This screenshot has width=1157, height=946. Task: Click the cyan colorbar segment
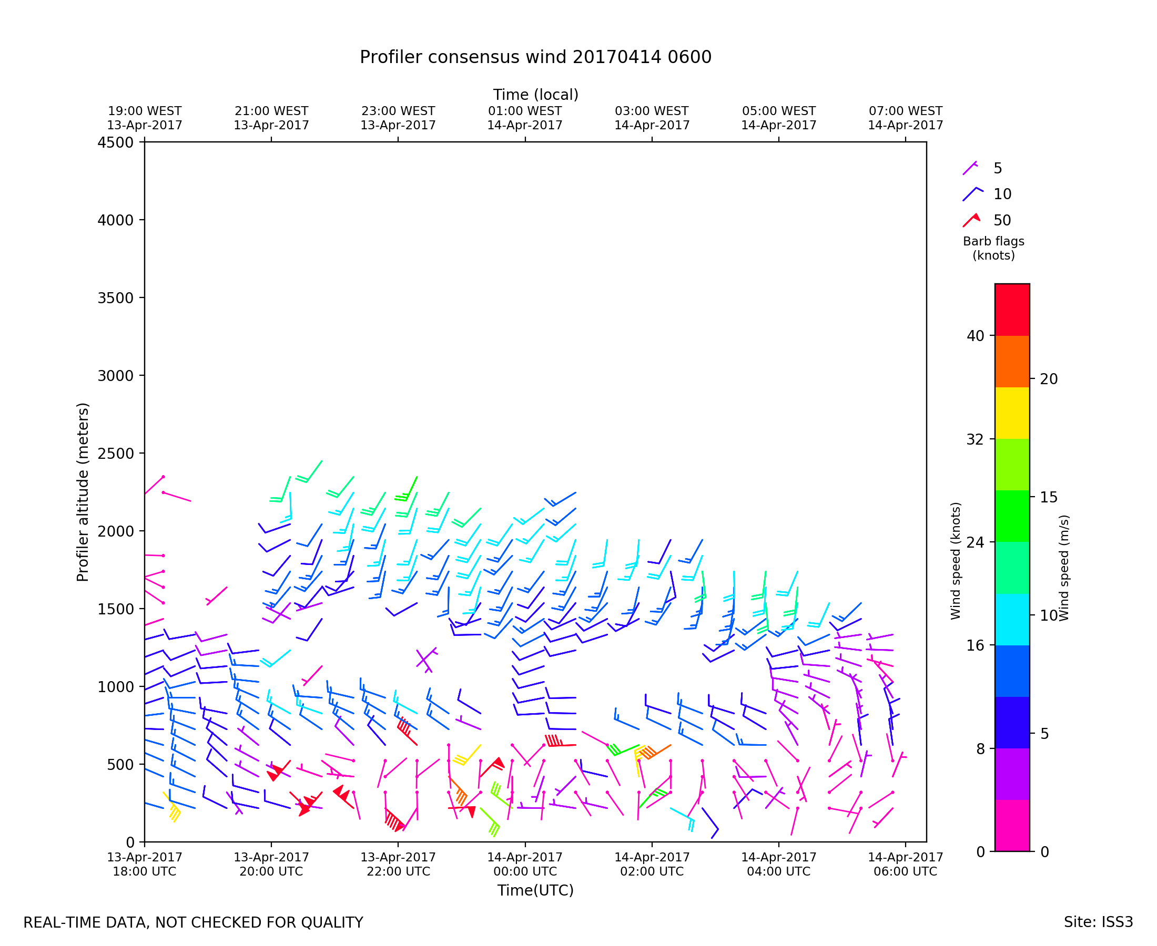coord(1012,619)
